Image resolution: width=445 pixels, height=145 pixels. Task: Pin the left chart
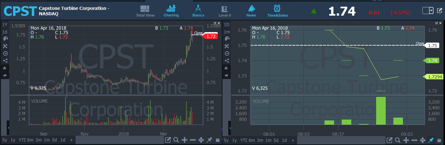209,140
